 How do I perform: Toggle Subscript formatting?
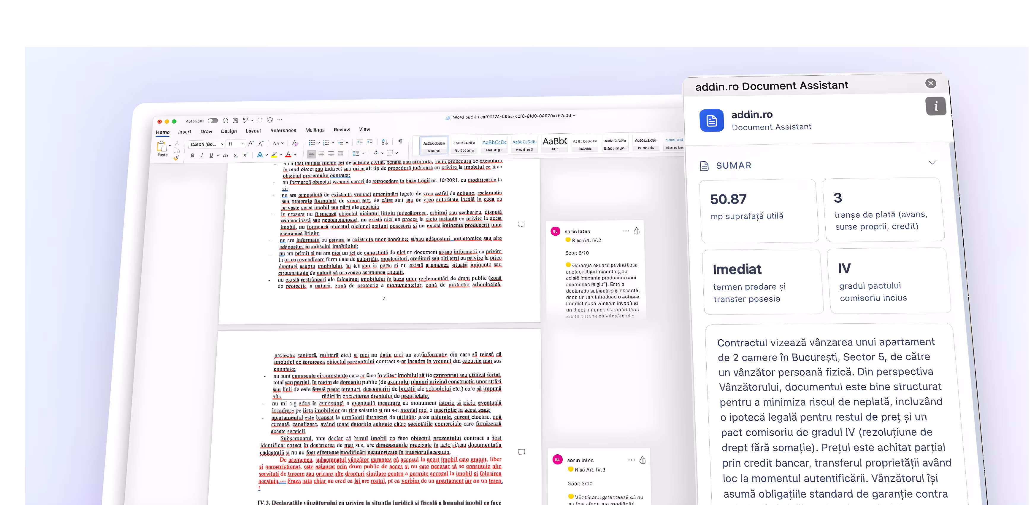click(236, 155)
